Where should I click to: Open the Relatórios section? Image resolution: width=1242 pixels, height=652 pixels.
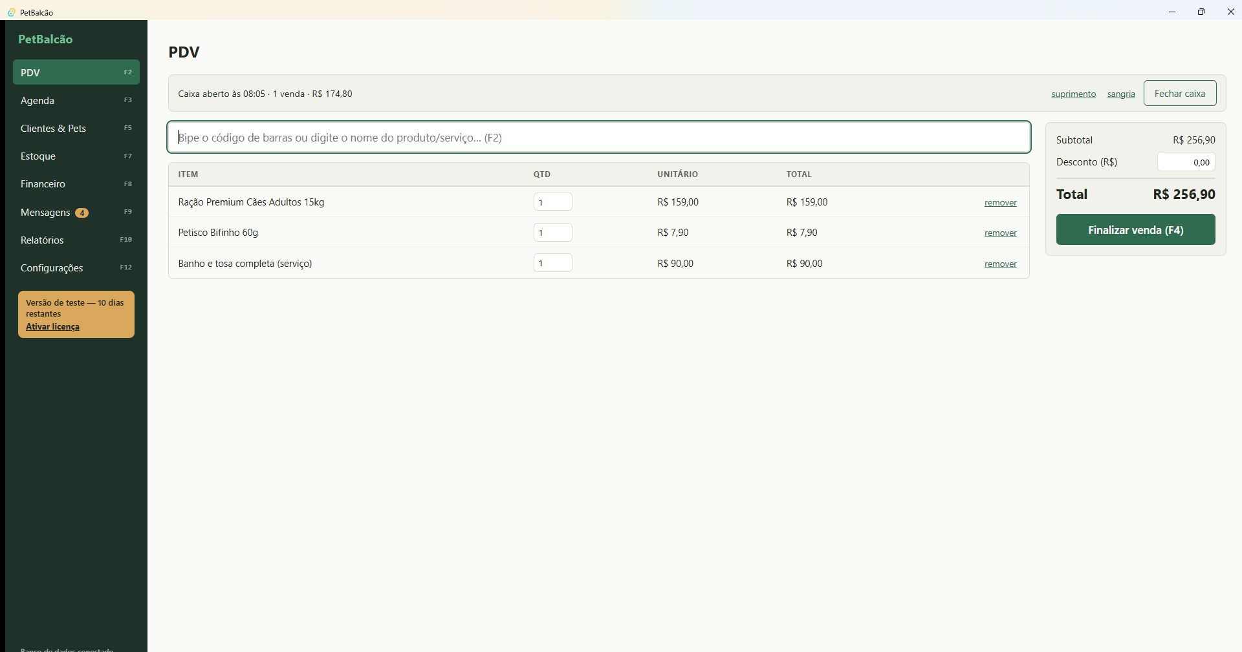pos(76,240)
